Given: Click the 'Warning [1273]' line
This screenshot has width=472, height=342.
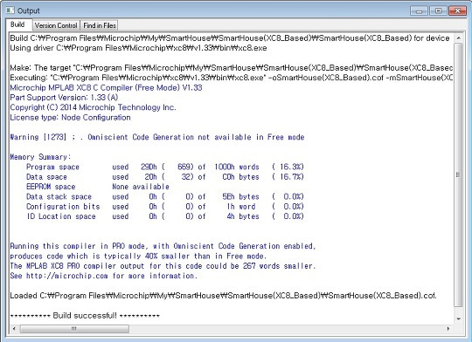Looking at the screenshot, I should tap(157, 137).
